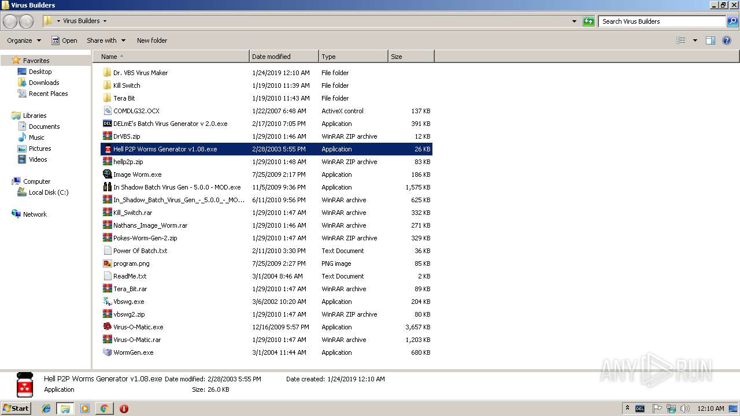Screen dimensions: 740x416
Task: Select DrVBS.zip archive icon
Action: (x=107, y=136)
